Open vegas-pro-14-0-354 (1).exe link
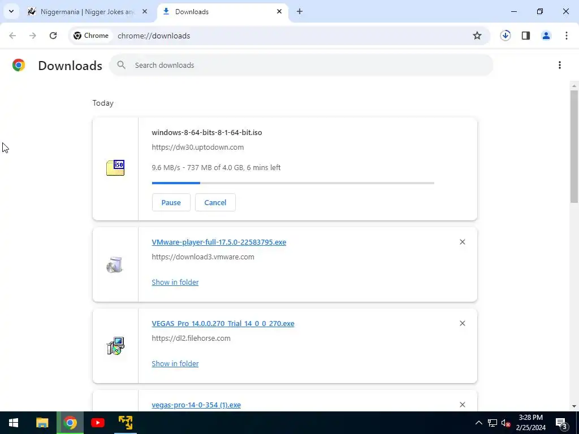This screenshot has width=579, height=434. coord(196,405)
